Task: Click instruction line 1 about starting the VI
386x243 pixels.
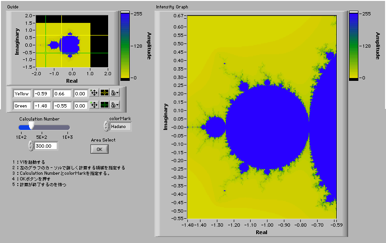Action: point(29,162)
